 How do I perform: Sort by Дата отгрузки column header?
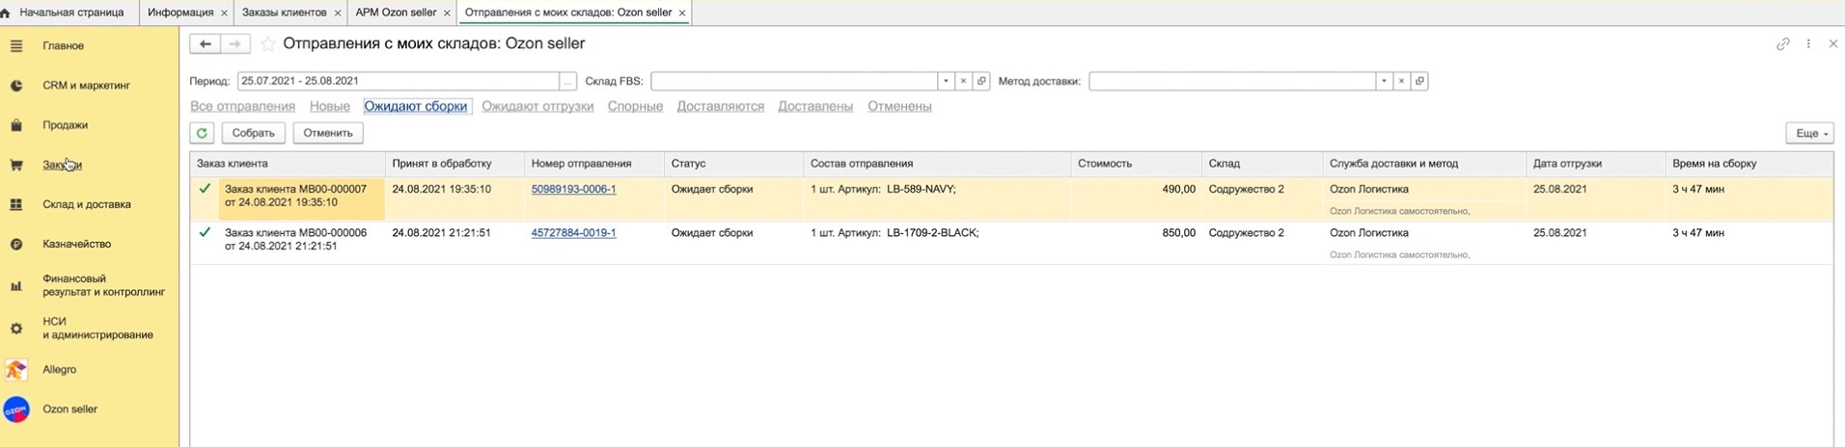click(x=1596, y=164)
